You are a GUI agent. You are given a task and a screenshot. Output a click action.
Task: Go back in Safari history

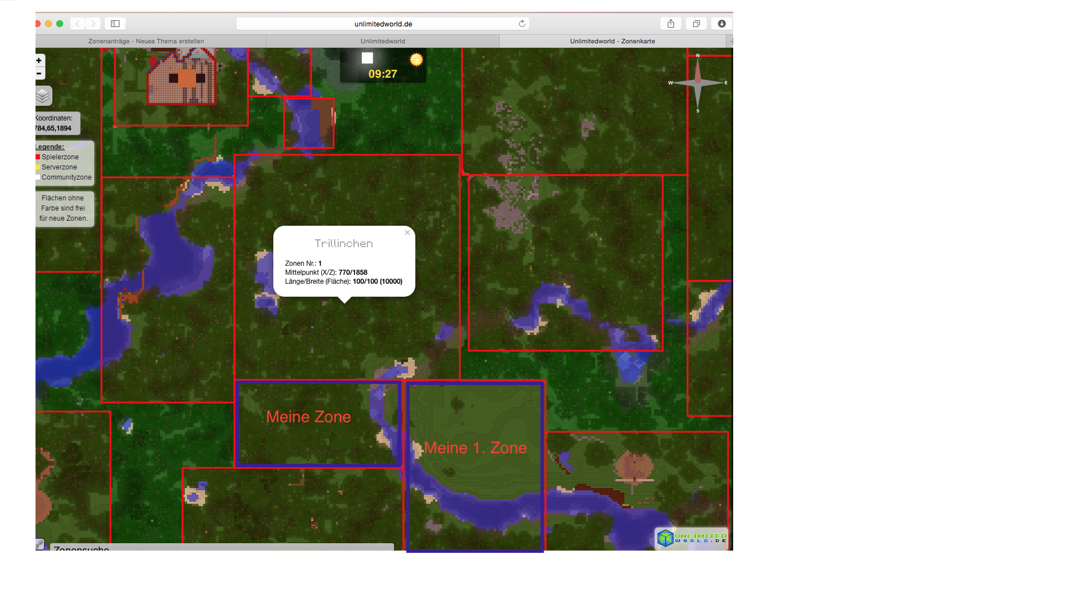pyautogui.click(x=78, y=24)
